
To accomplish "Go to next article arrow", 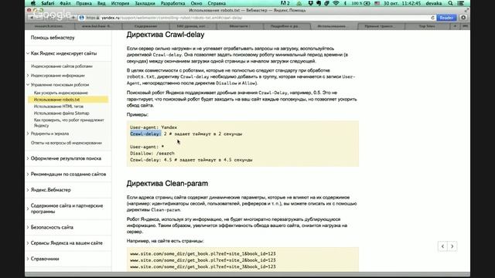I will tap(452, 246).
